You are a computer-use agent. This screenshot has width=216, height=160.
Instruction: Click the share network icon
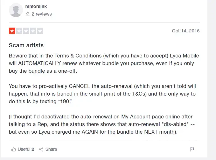tap(41, 149)
